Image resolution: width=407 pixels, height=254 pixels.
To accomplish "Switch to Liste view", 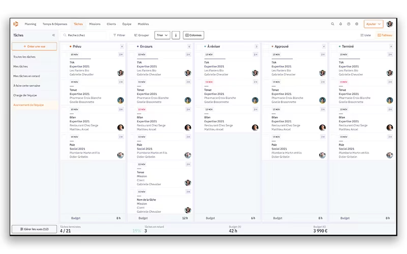I will [x=365, y=35].
